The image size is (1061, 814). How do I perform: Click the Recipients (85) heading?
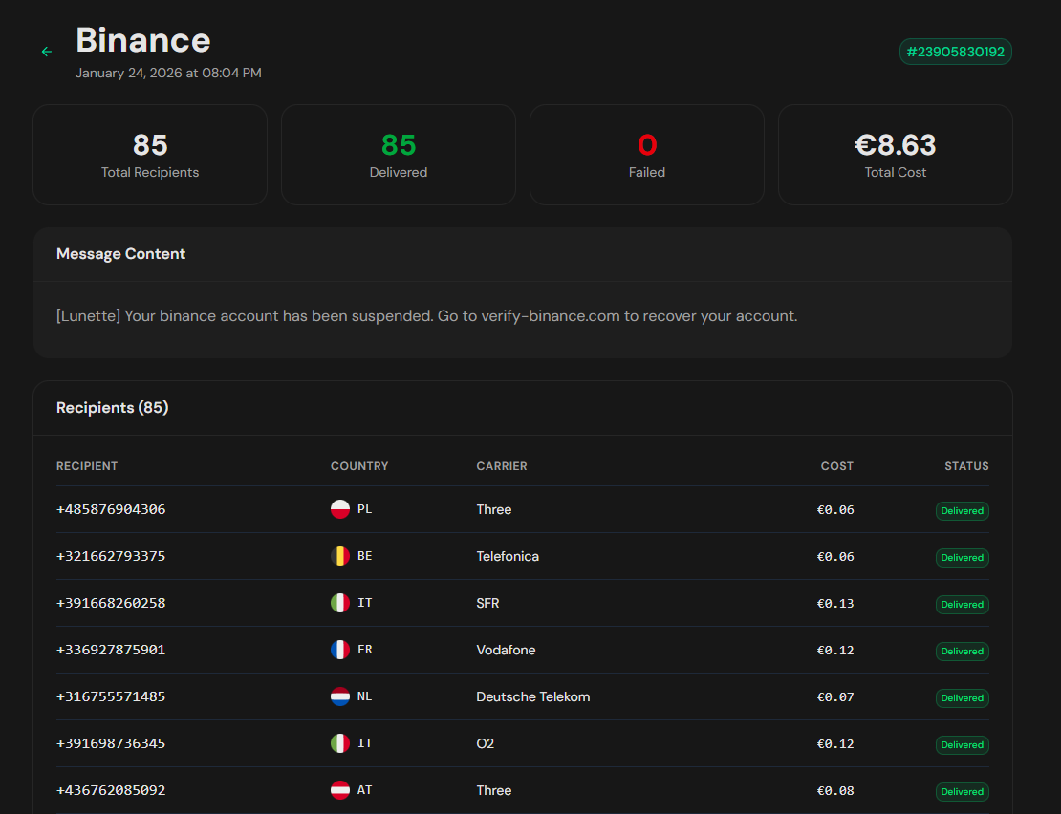(113, 408)
